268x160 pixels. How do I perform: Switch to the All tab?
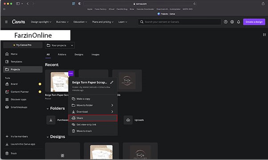[x=48, y=55]
